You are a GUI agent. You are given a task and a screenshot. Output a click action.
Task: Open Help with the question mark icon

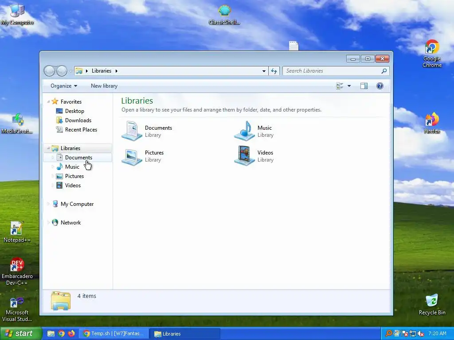tap(380, 86)
